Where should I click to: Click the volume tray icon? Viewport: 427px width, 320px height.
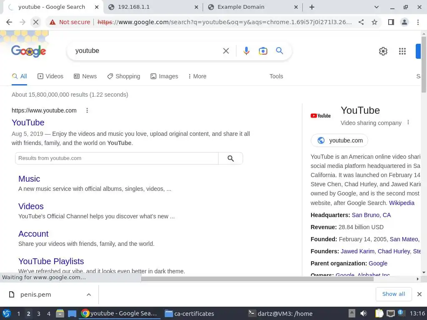[364, 313]
